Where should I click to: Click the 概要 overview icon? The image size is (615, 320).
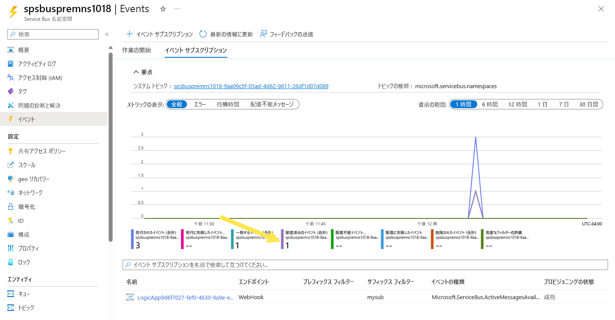pyautogui.click(x=11, y=50)
